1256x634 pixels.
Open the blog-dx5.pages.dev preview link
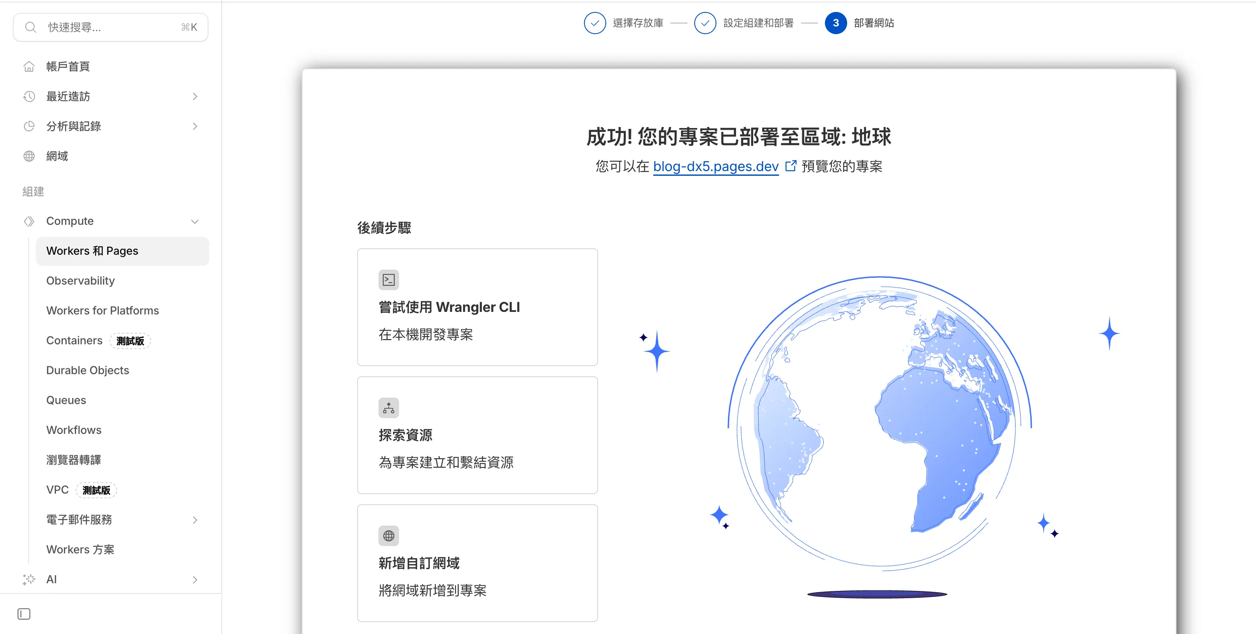pos(715,166)
